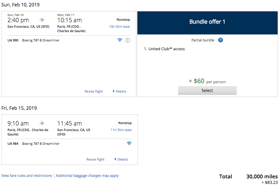280x188 pixels.
Task: Click the alert info icon for UA 990
Action: click(128, 40)
